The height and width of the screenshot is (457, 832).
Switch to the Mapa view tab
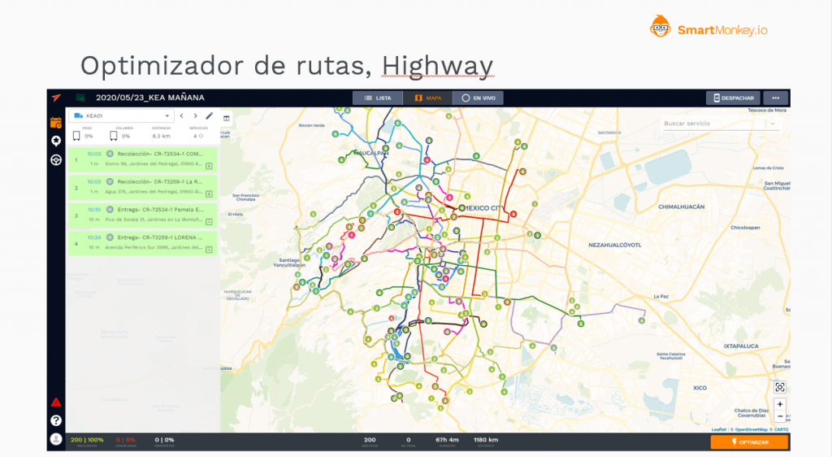pos(427,98)
